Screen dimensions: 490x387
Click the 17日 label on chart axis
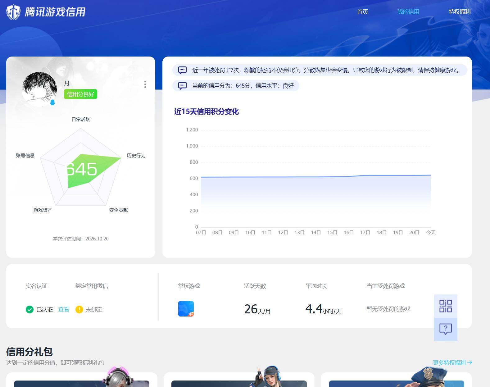365,232
